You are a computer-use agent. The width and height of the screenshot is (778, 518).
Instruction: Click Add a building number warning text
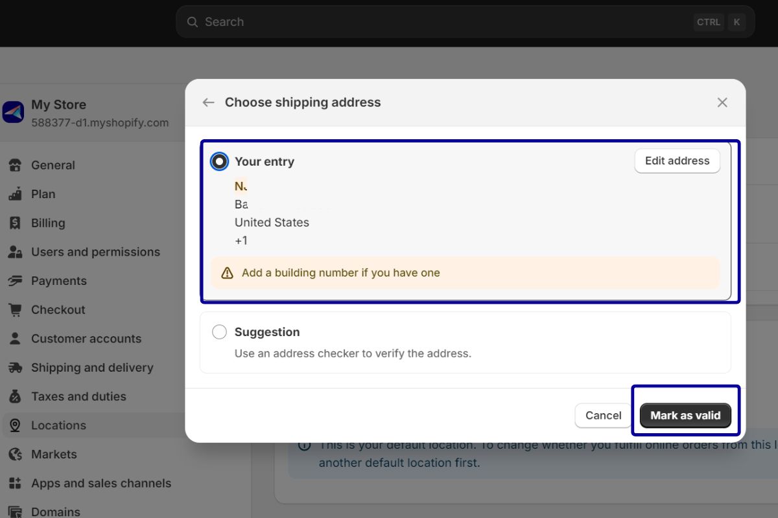pyautogui.click(x=341, y=273)
